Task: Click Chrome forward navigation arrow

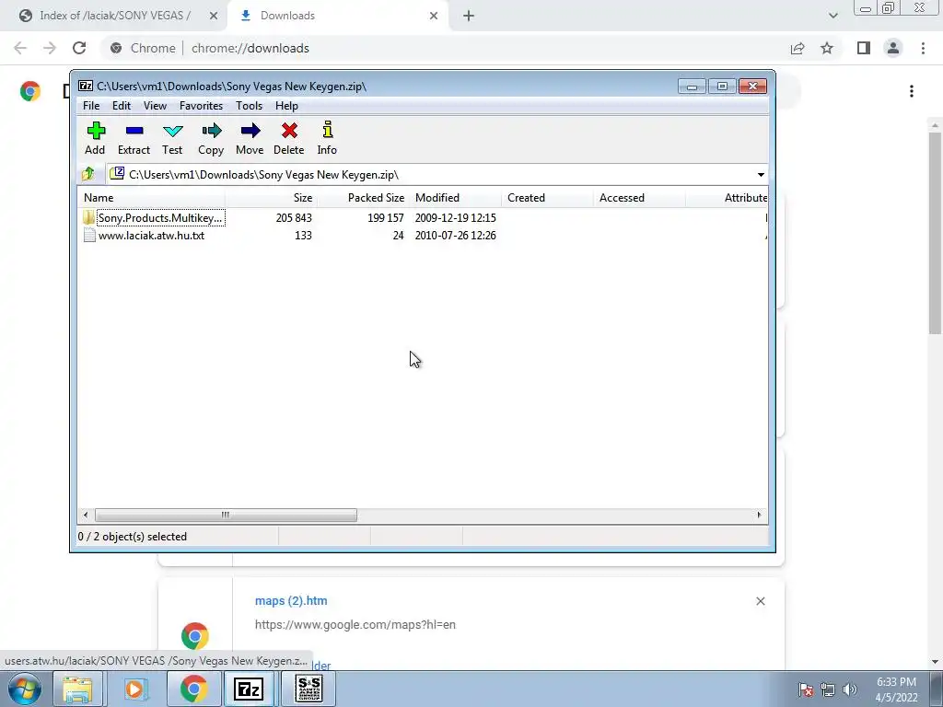Action: [50, 48]
